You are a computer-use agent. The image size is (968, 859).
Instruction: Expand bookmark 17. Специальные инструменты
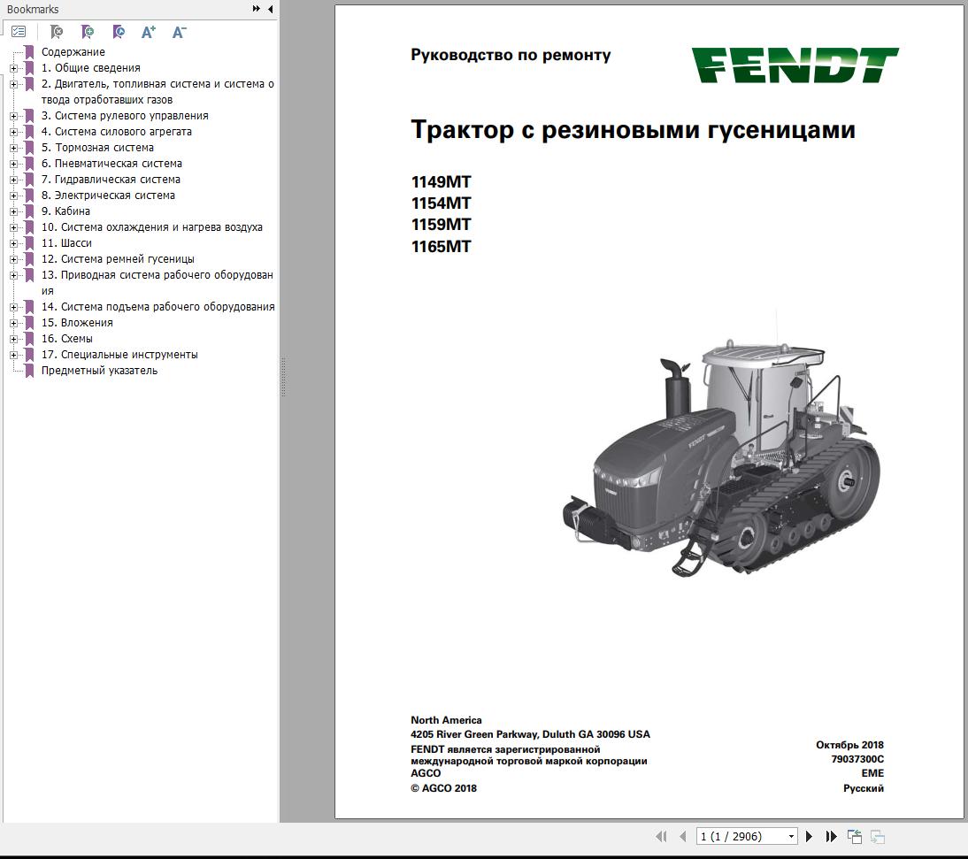[13, 355]
